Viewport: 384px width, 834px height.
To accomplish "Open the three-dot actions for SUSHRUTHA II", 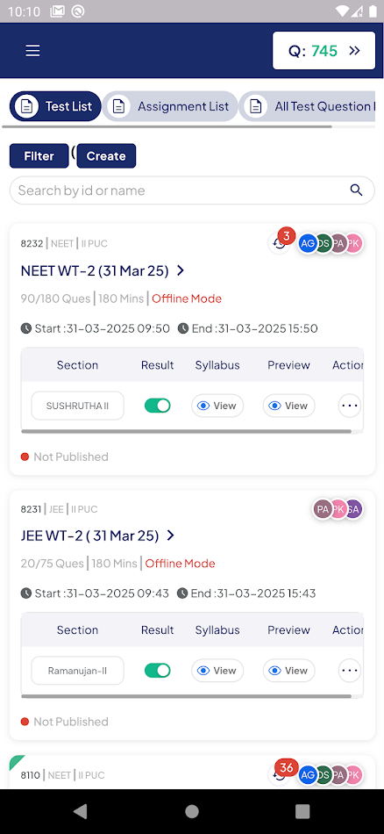I will coord(350,406).
